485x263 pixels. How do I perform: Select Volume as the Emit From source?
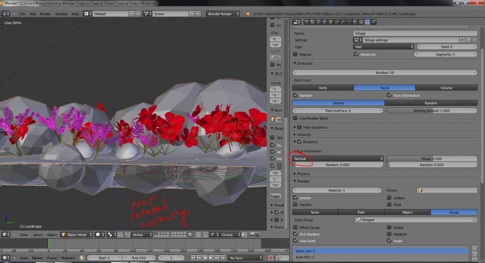(446, 88)
